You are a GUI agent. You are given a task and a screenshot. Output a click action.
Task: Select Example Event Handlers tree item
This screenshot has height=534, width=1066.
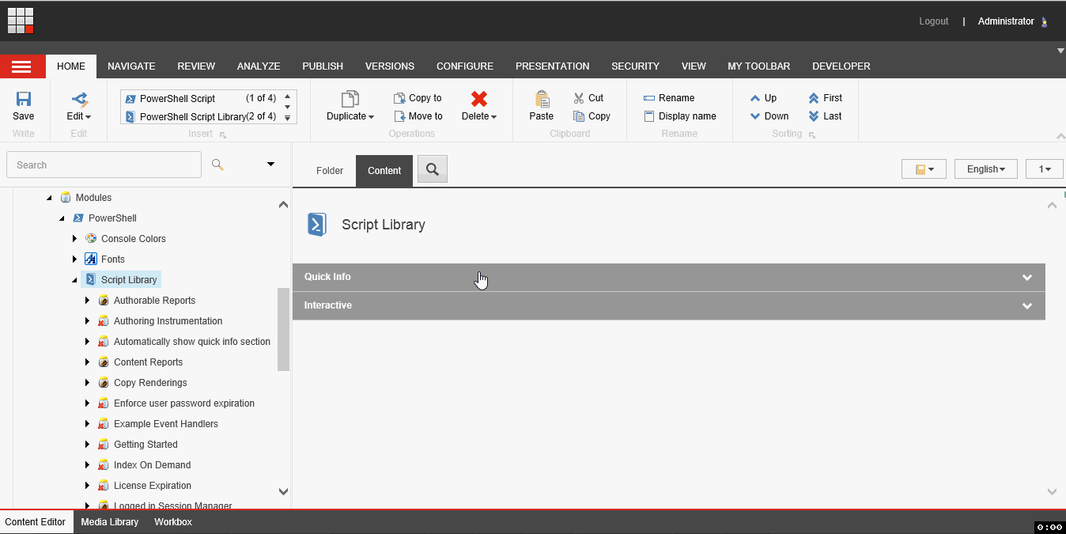coord(166,424)
